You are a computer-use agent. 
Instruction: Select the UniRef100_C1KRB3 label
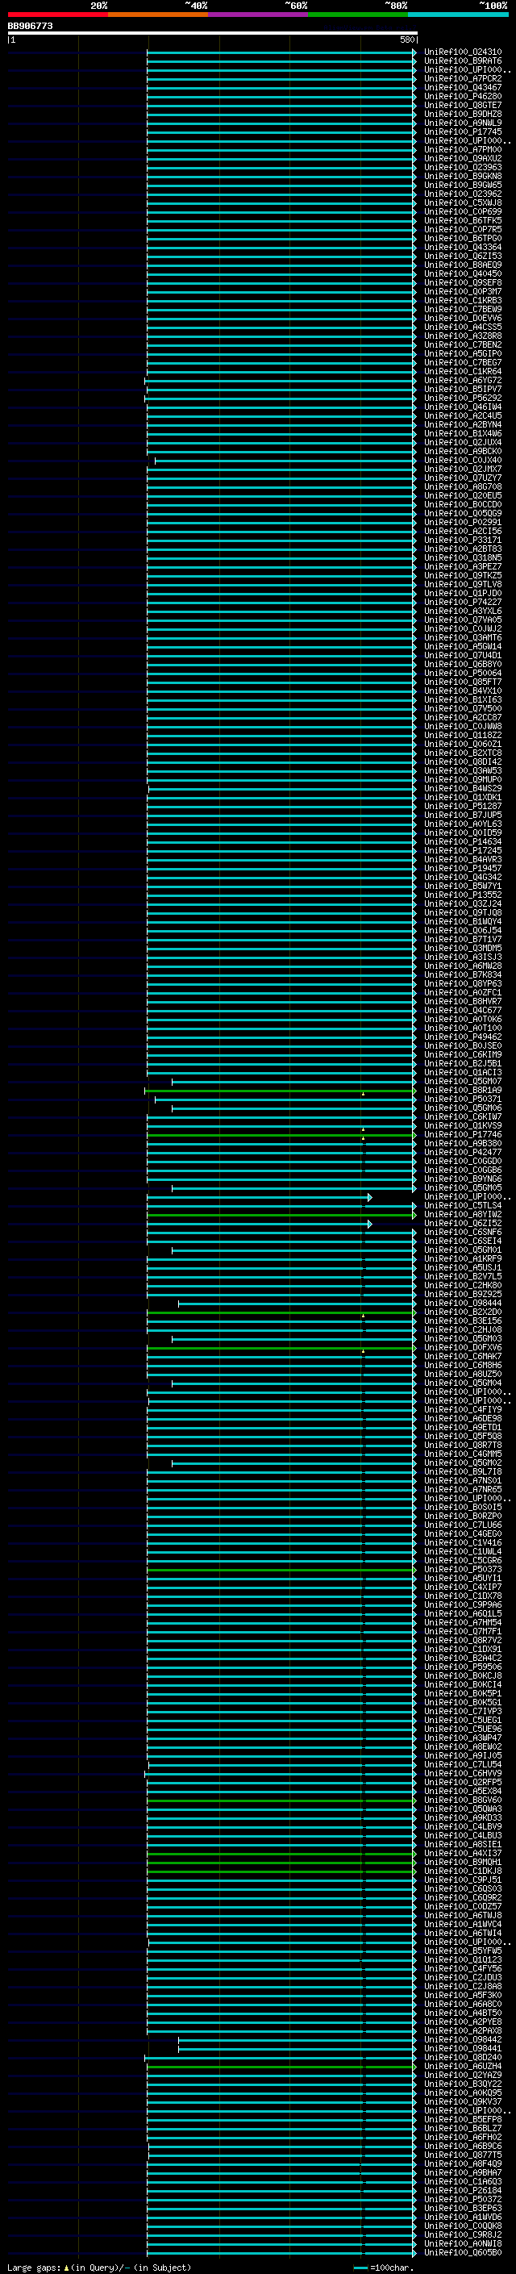pos(463,300)
